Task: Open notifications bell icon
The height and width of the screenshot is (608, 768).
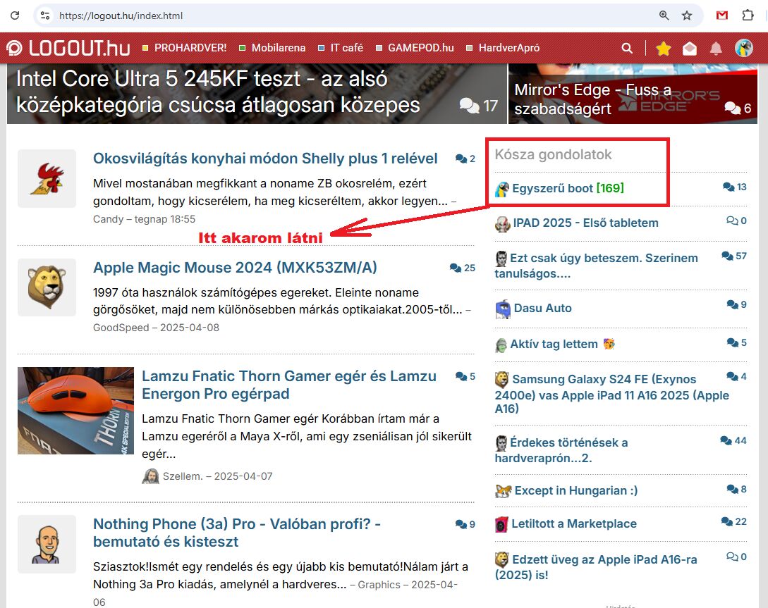Action: pos(716,48)
